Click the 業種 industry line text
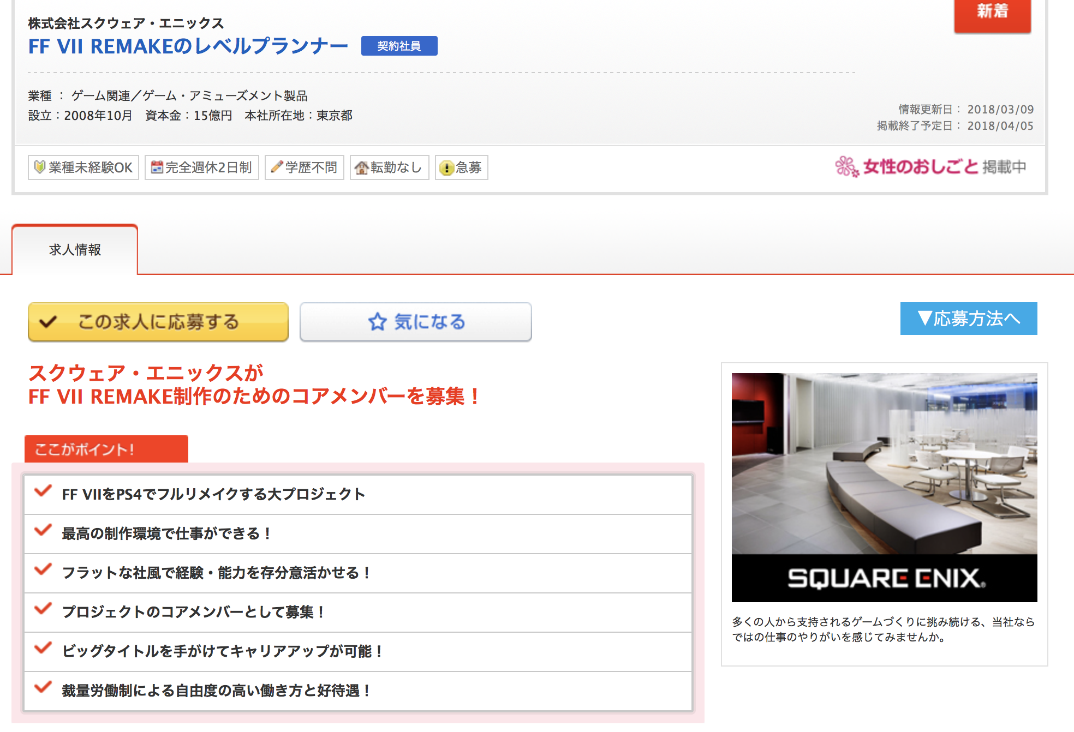 tap(168, 96)
